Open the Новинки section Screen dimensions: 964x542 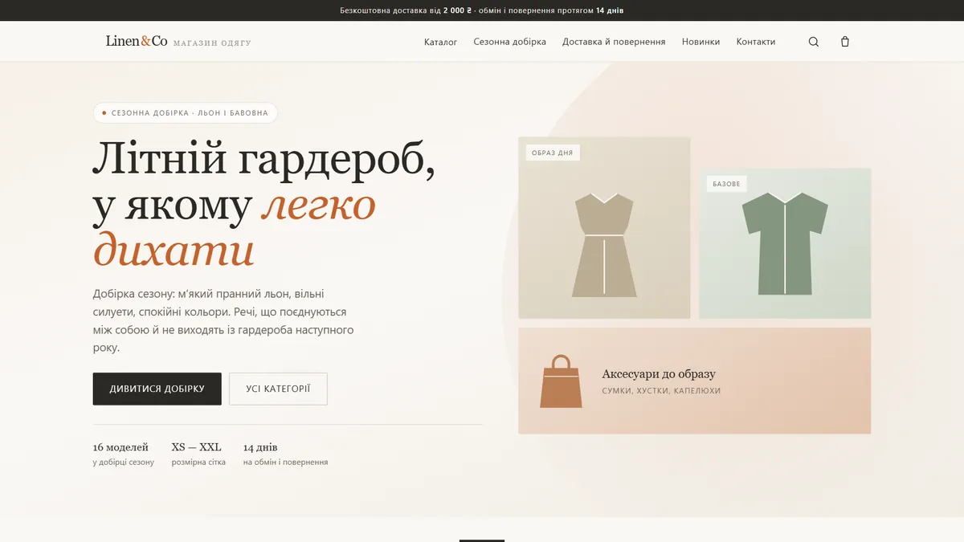(x=701, y=42)
